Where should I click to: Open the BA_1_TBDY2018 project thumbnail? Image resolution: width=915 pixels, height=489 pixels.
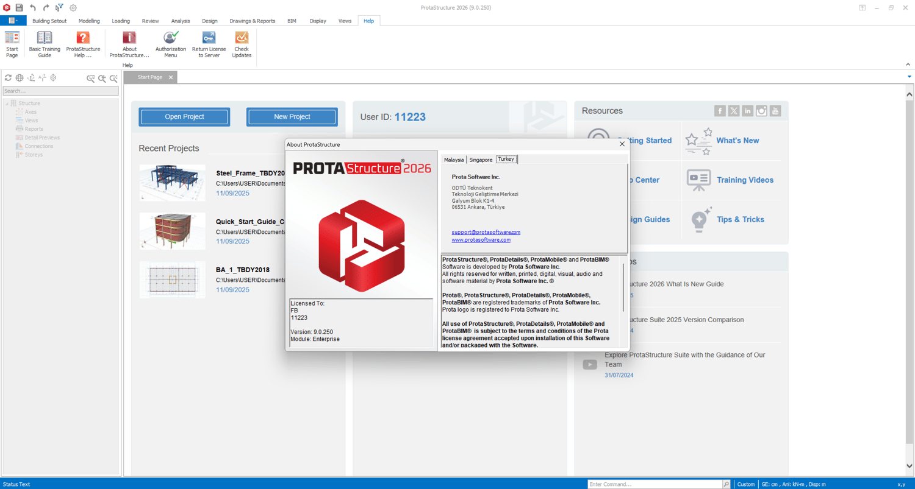[173, 280]
